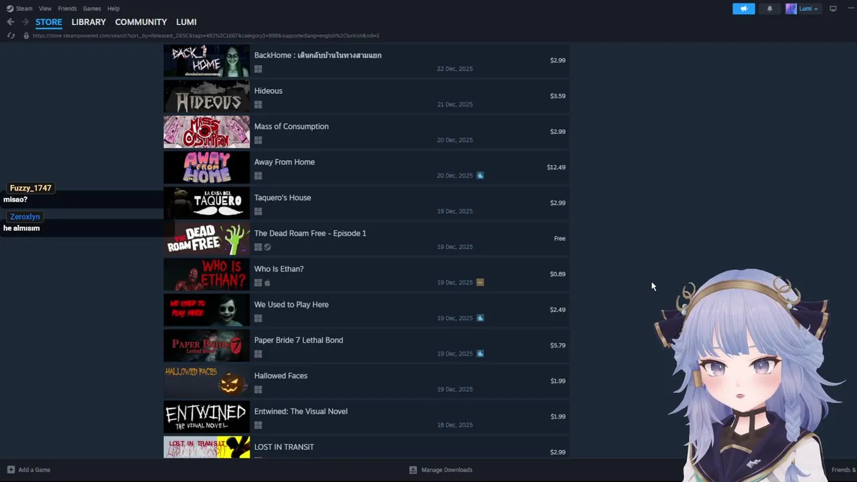
Task: Click the Free price label
Action: (560, 238)
